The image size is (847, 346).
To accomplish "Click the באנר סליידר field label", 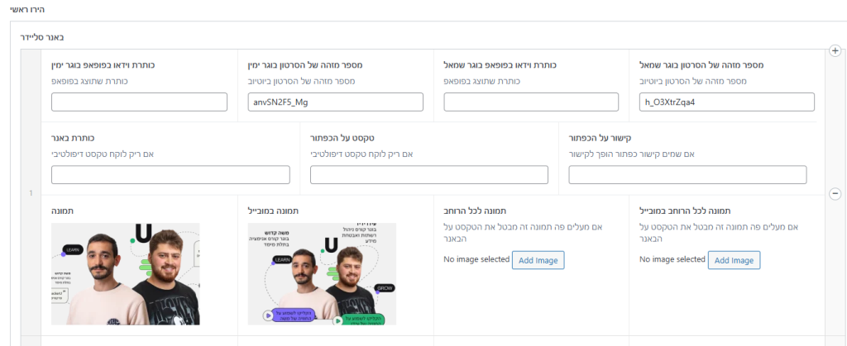I will 41,37.
